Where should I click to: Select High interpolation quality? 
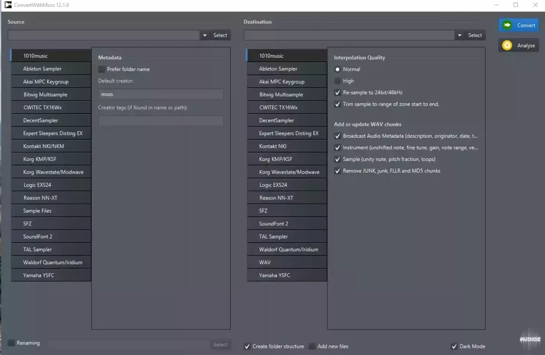(x=337, y=81)
